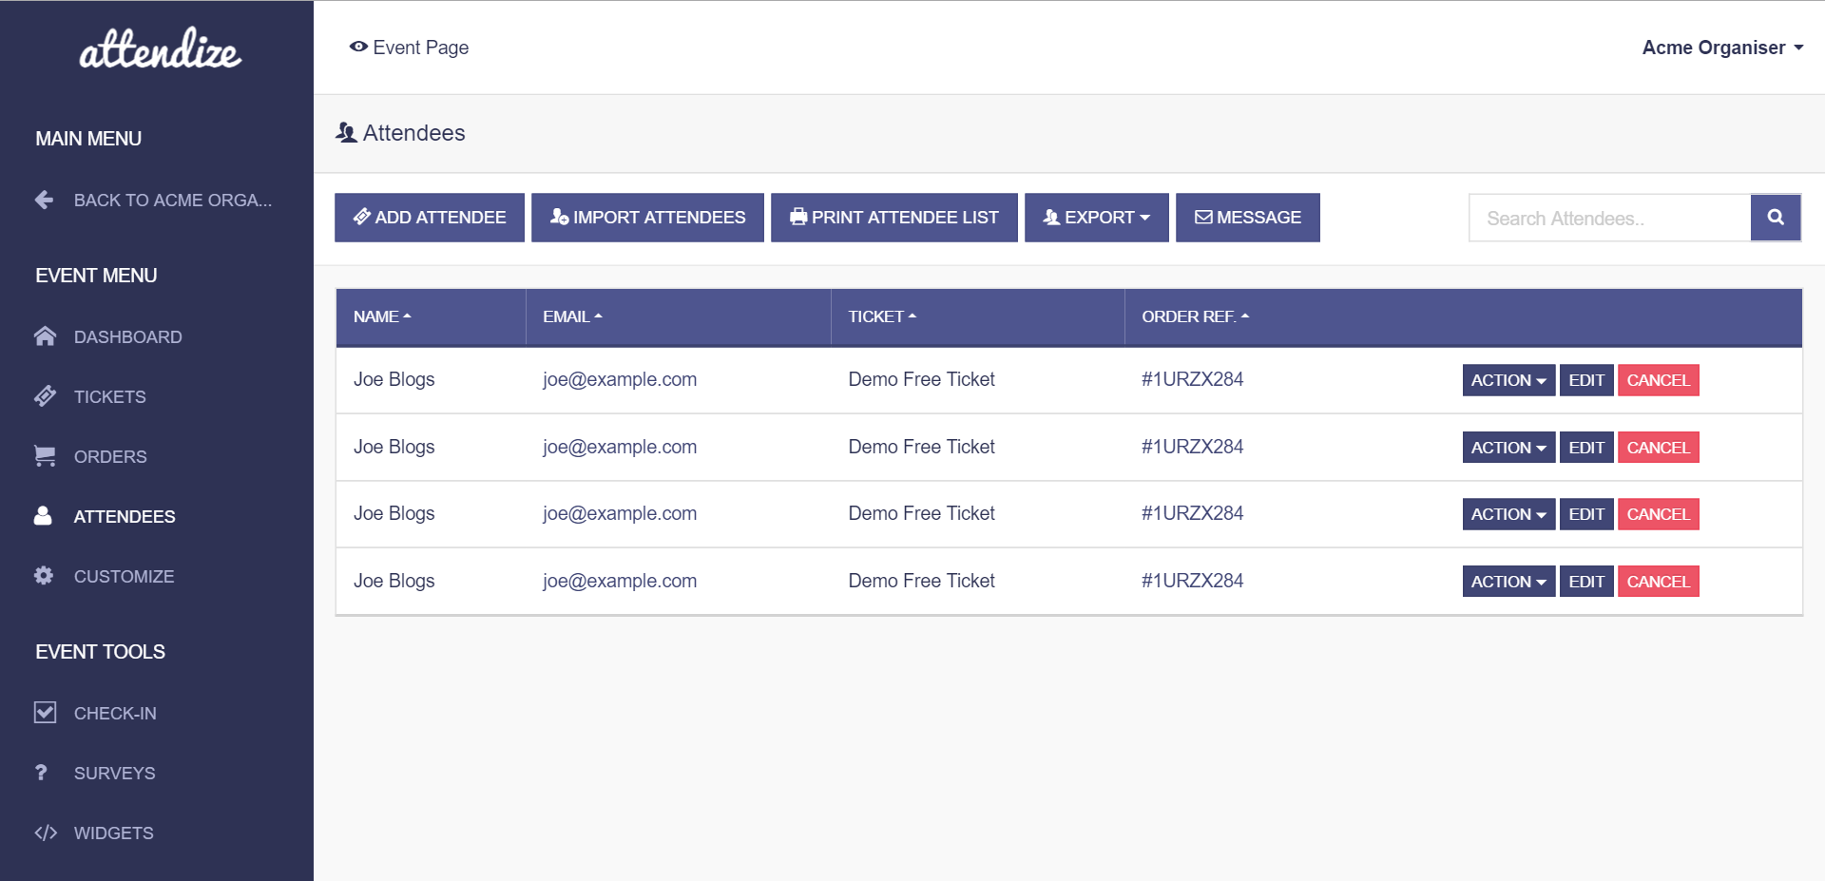
Task: Click the Tickets icon in sidebar
Action: click(45, 396)
